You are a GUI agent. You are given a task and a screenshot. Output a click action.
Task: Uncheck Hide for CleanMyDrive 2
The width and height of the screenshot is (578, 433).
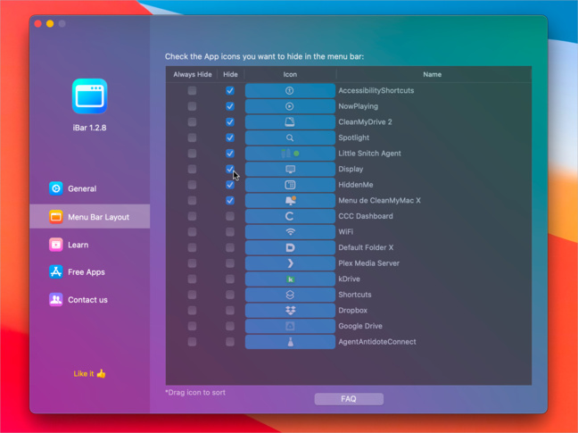230,122
